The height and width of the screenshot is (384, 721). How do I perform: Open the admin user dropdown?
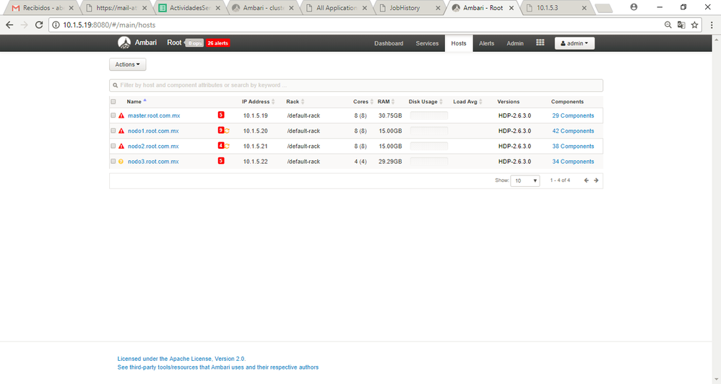[x=574, y=43]
